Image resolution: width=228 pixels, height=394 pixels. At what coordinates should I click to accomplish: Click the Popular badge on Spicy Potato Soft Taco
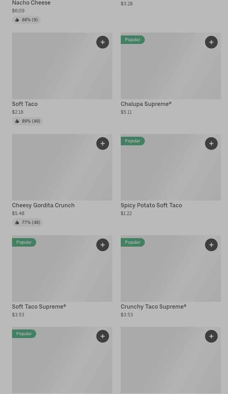pos(133,141)
